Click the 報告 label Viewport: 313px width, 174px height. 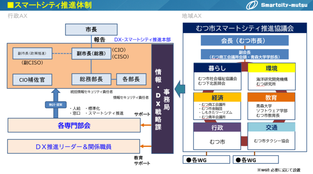(x=99, y=39)
